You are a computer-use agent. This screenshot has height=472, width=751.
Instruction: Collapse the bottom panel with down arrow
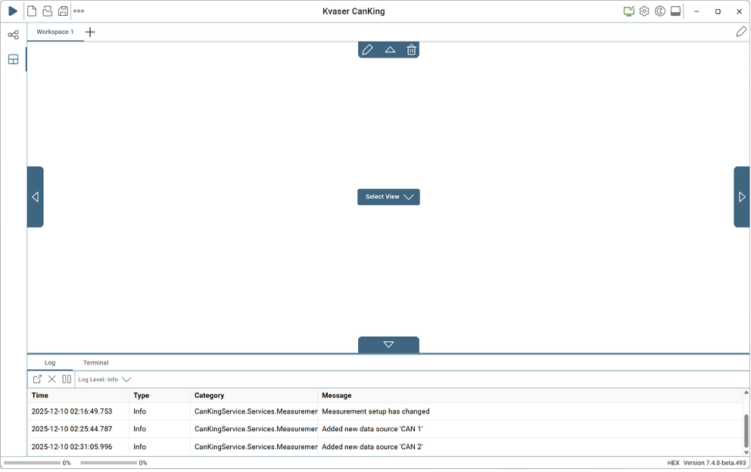tap(388, 344)
